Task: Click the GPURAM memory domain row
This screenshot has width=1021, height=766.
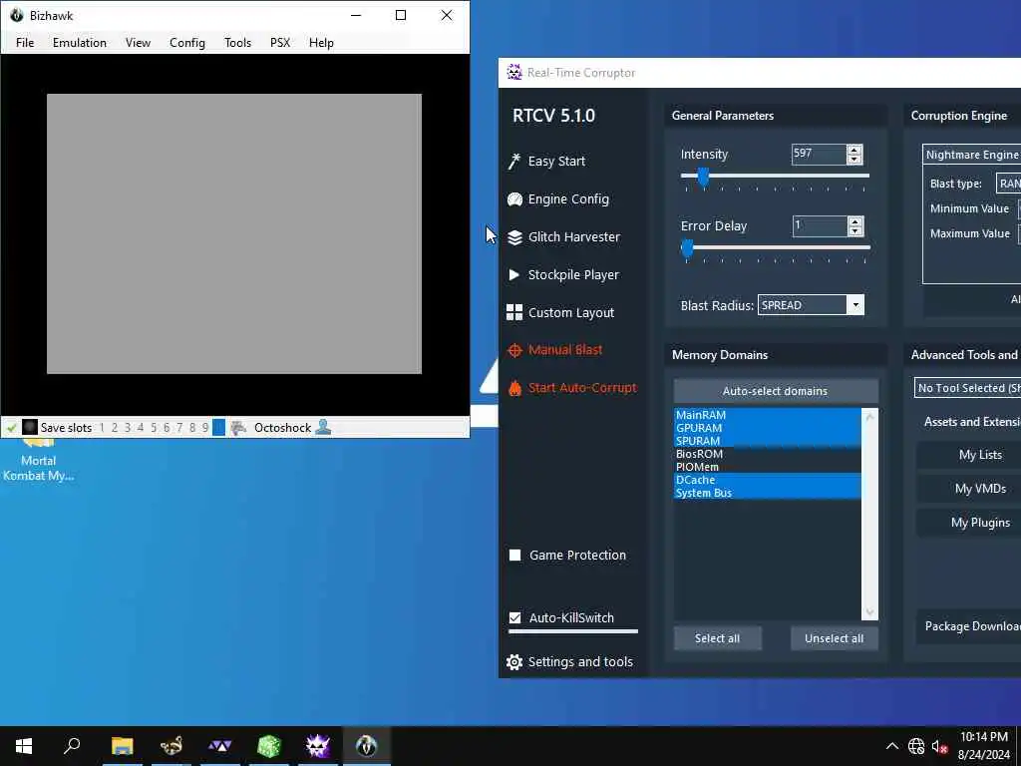Action: pyautogui.click(x=767, y=428)
